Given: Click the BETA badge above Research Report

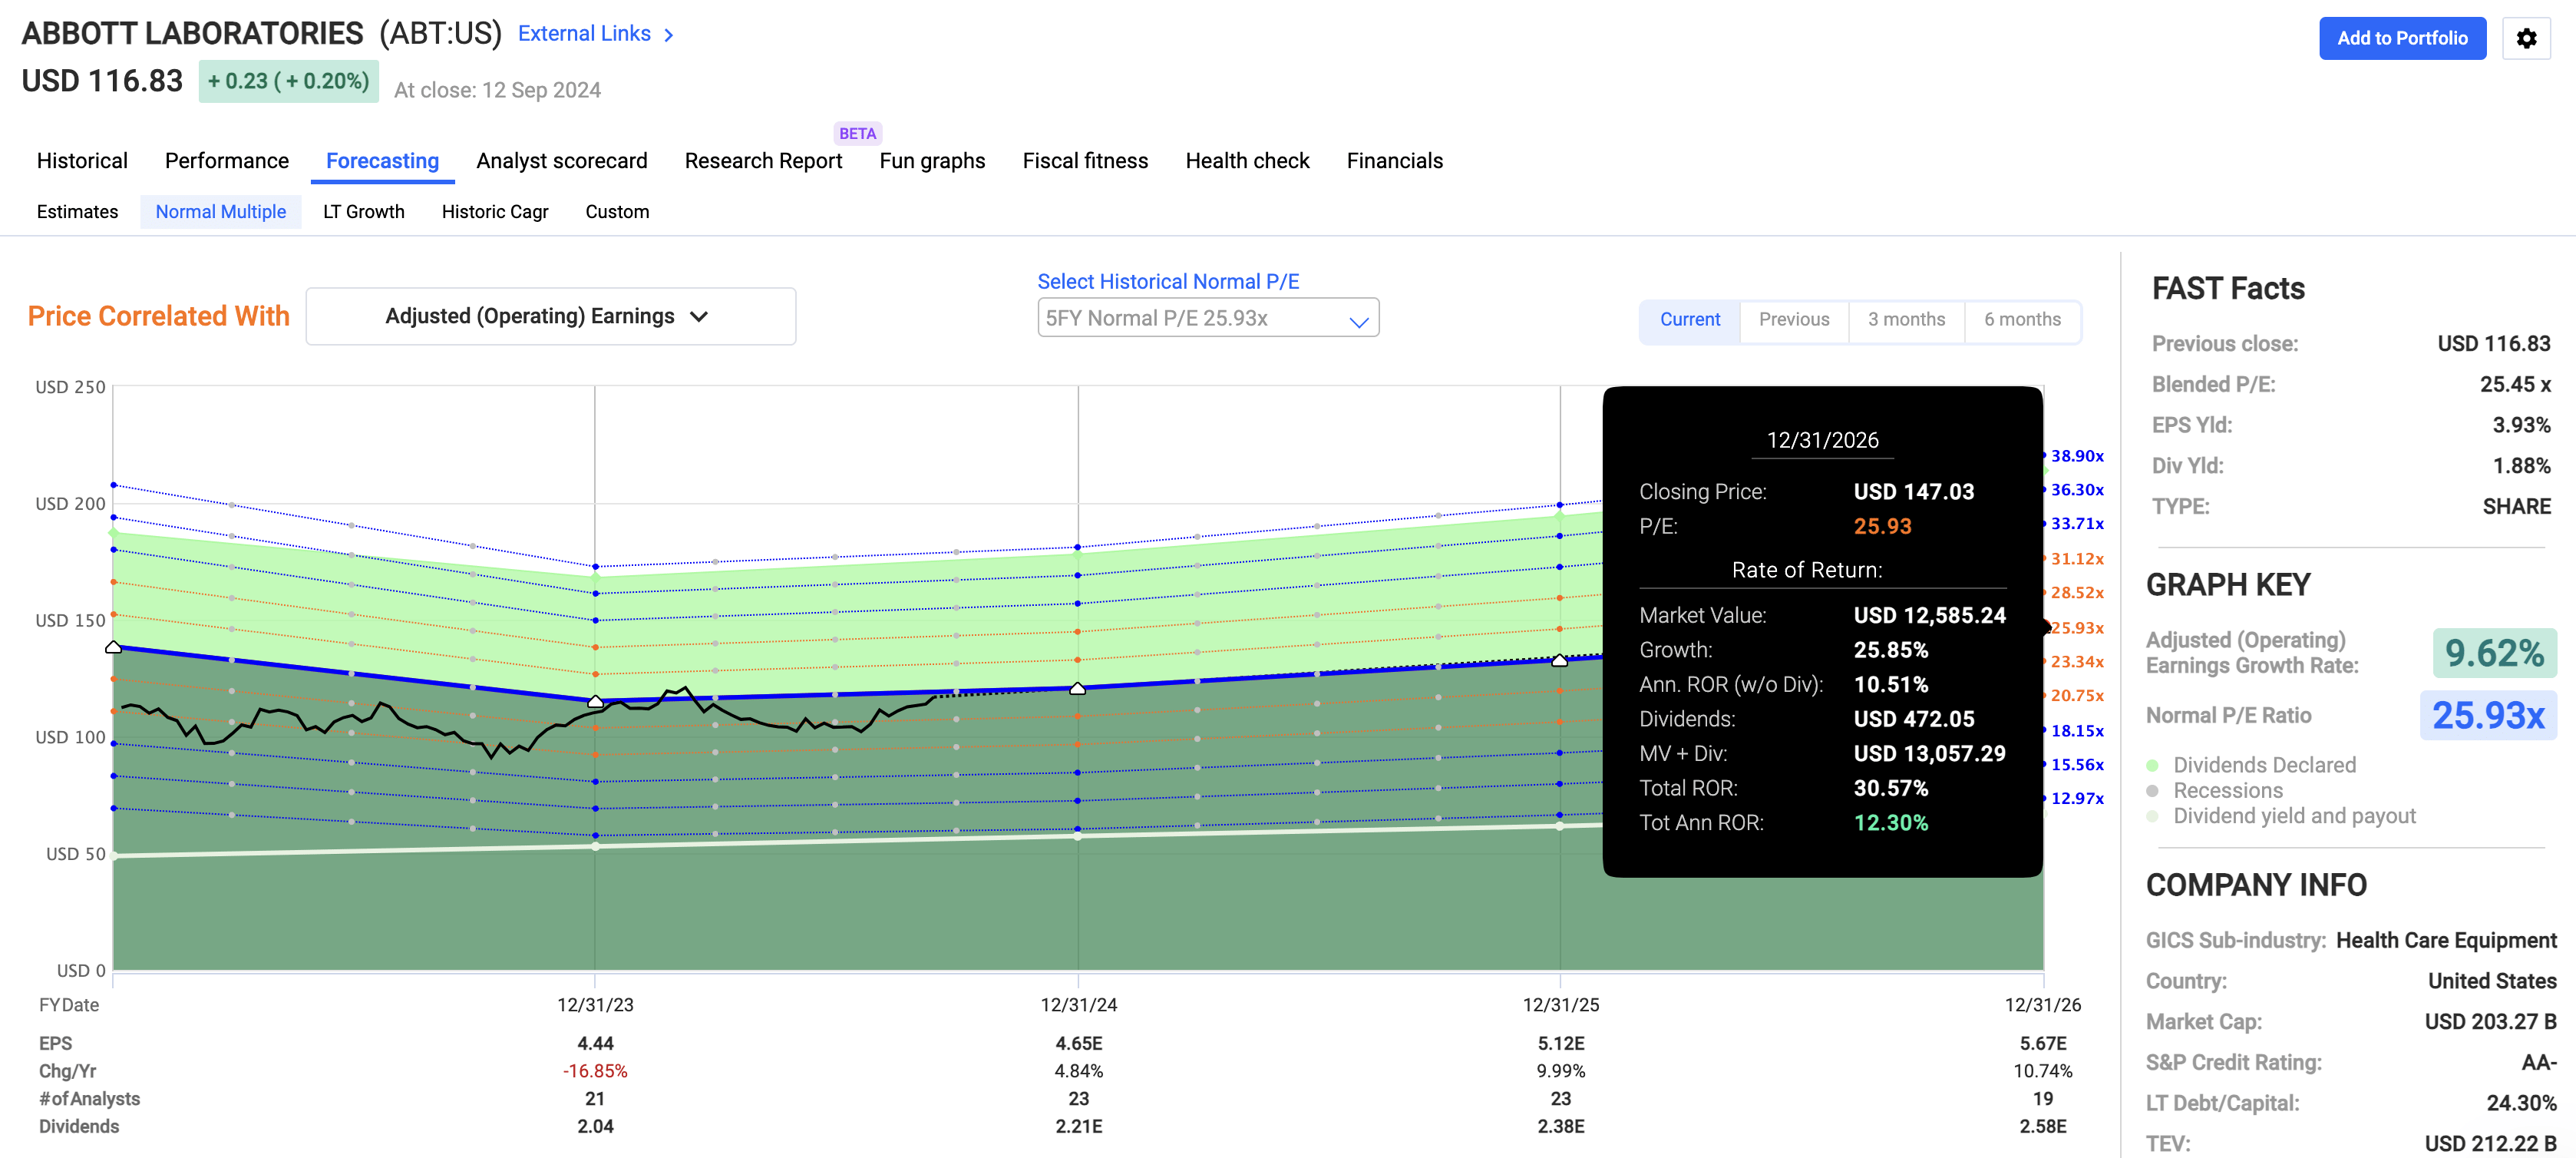Looking at the screenshot, I should tap(857, 133).
